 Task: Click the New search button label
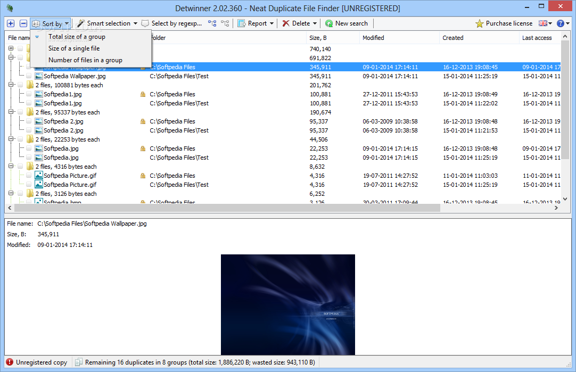(x=351, y=23)
